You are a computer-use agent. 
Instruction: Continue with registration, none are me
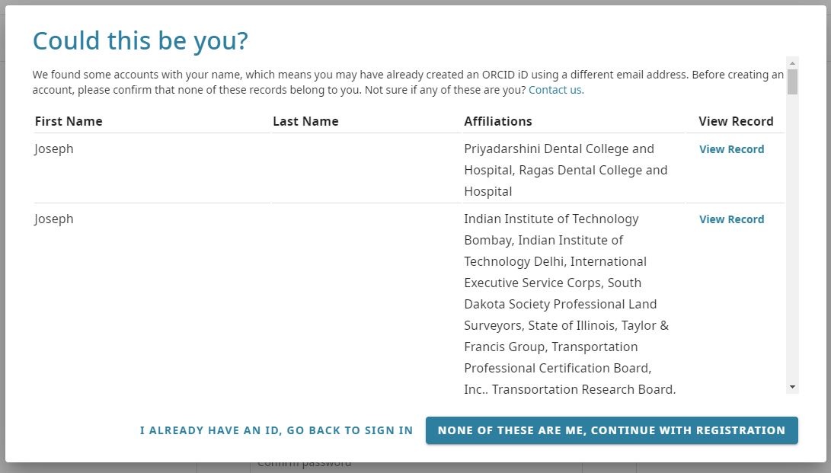coord(612,430)
